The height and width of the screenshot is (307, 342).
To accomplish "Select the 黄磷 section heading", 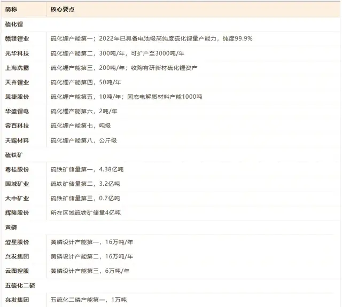I will (11, 227).
